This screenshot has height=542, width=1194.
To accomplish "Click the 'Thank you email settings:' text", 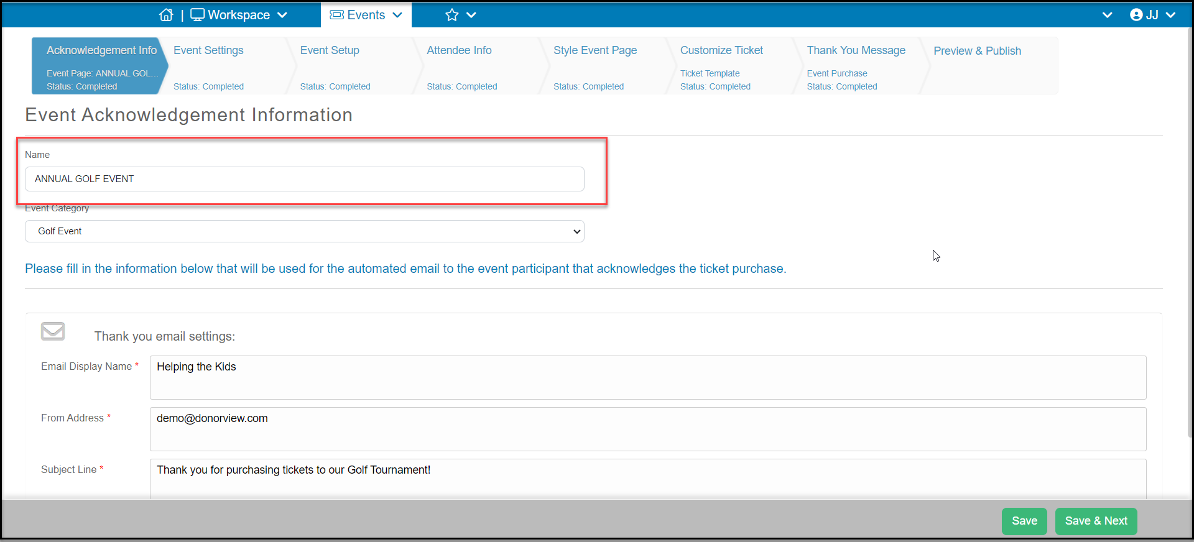I will coord(165,336).
